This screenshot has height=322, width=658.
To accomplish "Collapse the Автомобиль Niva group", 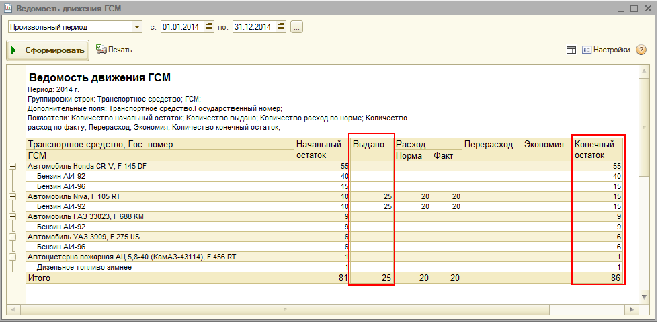I will 12,196.
